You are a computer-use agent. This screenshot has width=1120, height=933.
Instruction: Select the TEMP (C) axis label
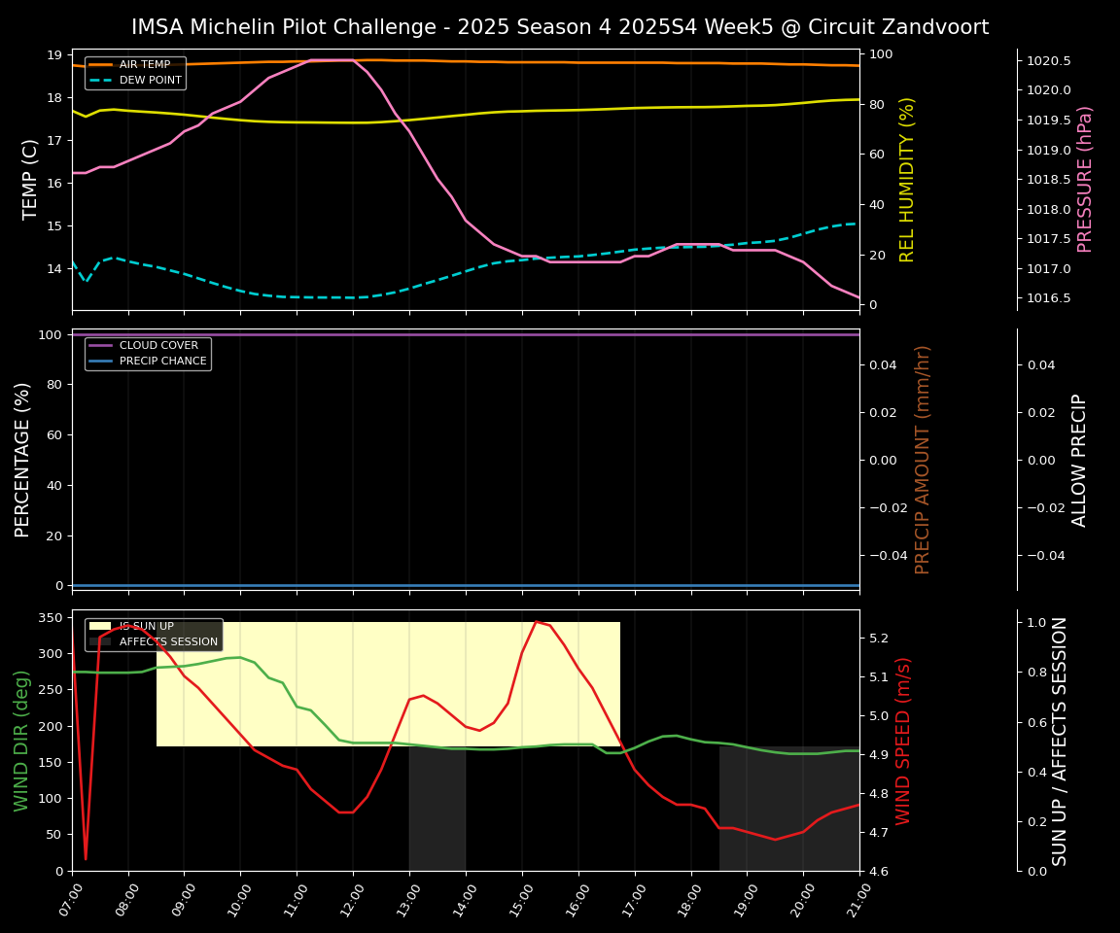(31, 179)
